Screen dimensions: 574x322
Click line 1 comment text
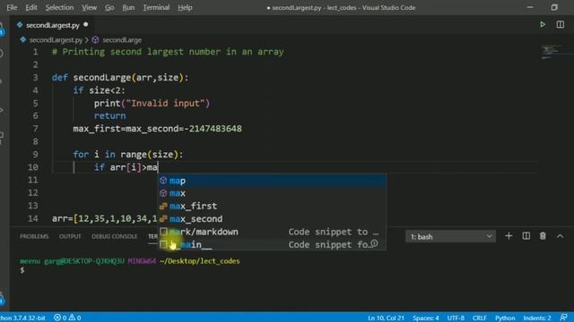point(168,52)
